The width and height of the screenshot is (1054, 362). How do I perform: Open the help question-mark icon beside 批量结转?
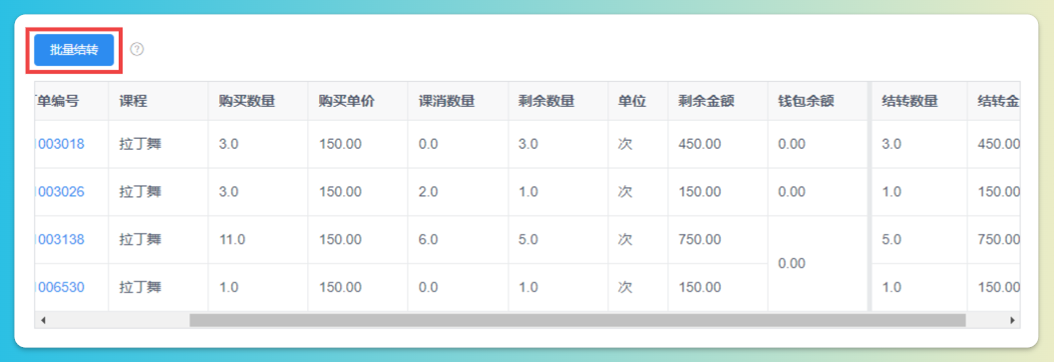click(138, 49)
